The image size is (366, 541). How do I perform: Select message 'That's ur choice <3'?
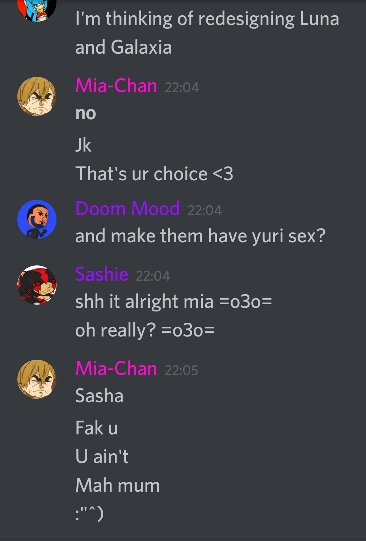(154, 174)
